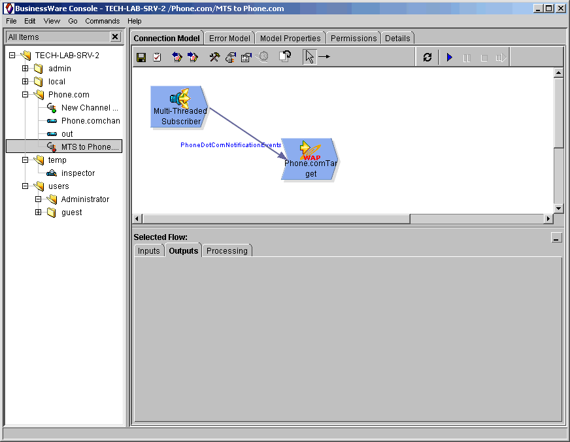Click the Save disk icon in toolbar
This screenshot has height=442, width=570.
click(x=141, y=58)
